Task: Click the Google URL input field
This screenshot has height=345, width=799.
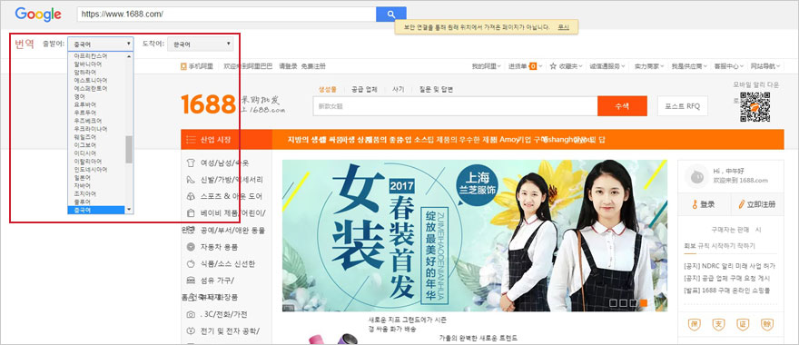Action: point(226,14)
